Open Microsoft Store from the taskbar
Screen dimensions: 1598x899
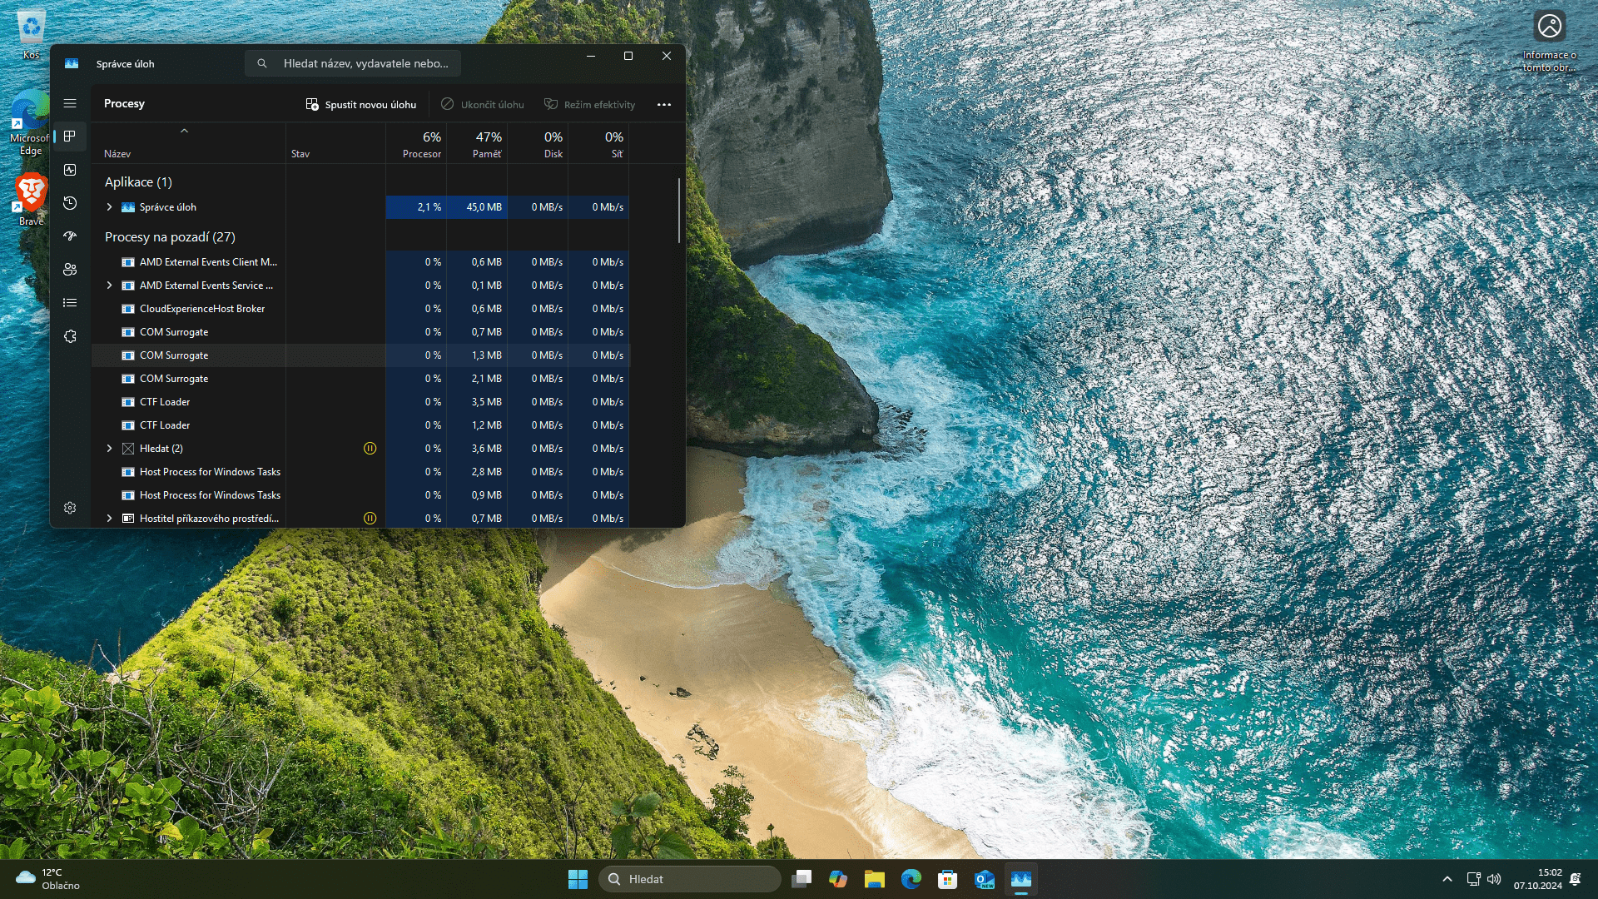click(x=949, y=879)
